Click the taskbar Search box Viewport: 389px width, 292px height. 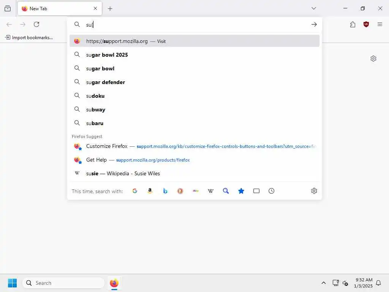tap(63, 283)
